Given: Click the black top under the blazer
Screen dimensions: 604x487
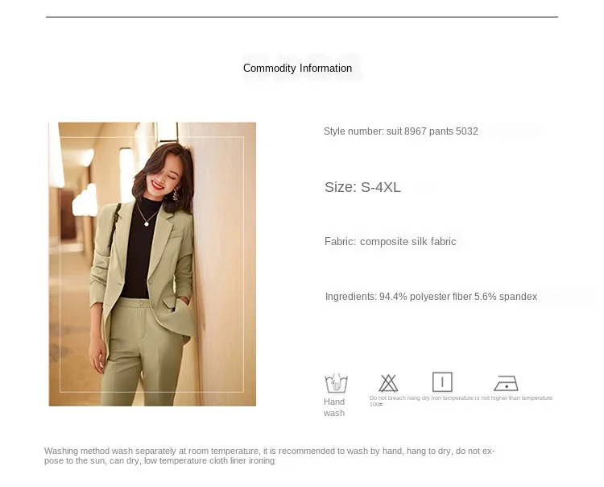Looking at the screenshot, I should point(139,248).
